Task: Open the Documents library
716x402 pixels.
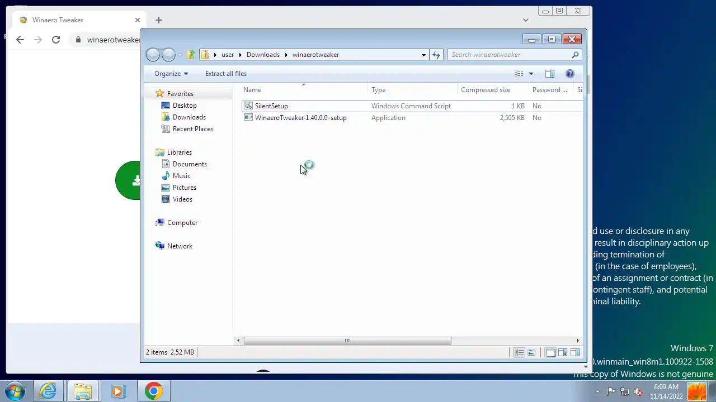Action: point(190,164)
